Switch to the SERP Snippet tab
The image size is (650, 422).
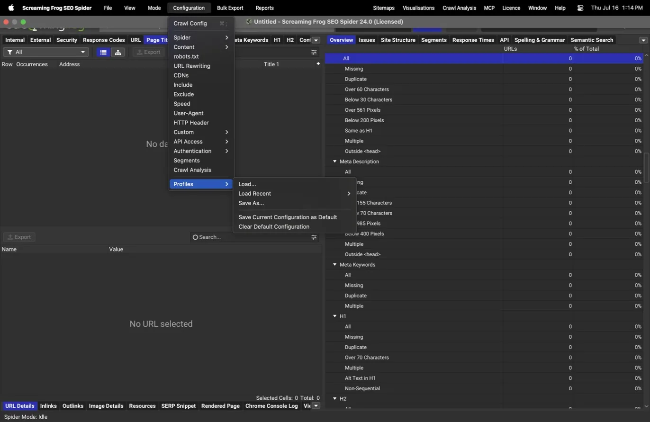coord(178,406)
